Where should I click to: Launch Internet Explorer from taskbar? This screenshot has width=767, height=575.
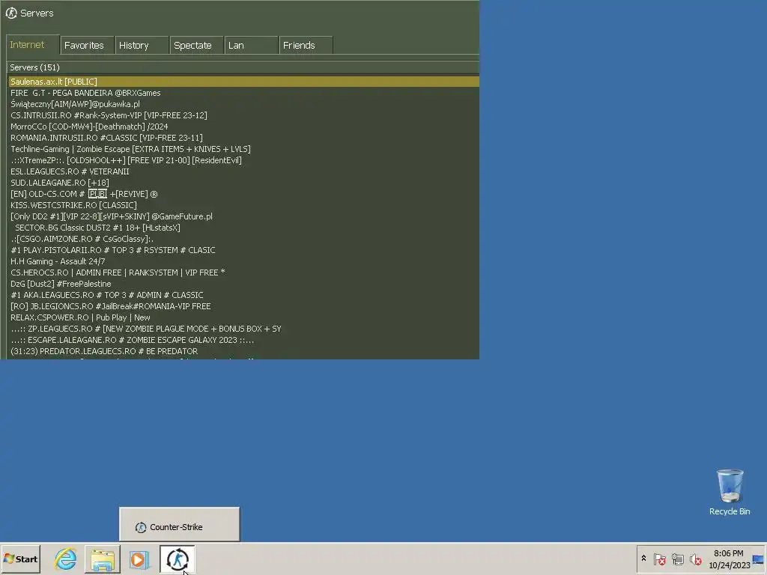tap(66, 559)
